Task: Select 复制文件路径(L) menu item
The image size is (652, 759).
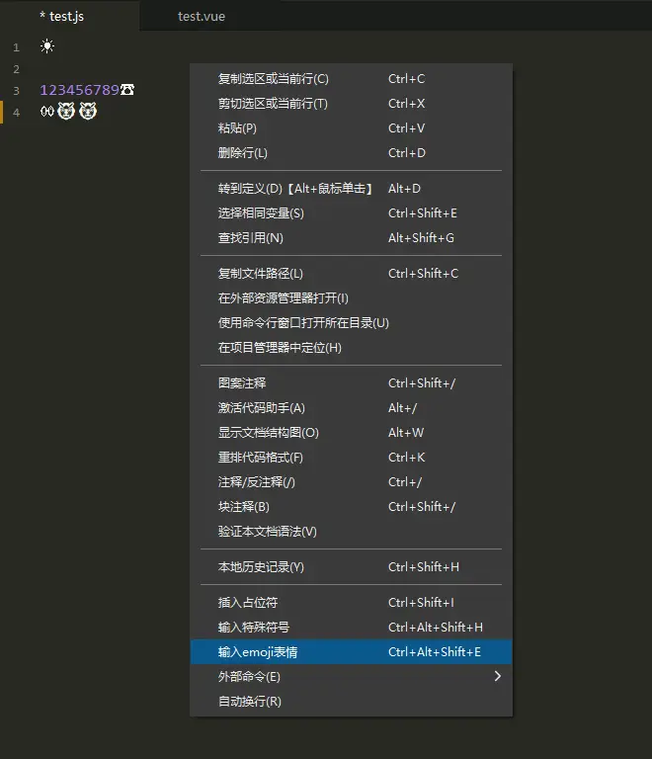Action: 261,274
